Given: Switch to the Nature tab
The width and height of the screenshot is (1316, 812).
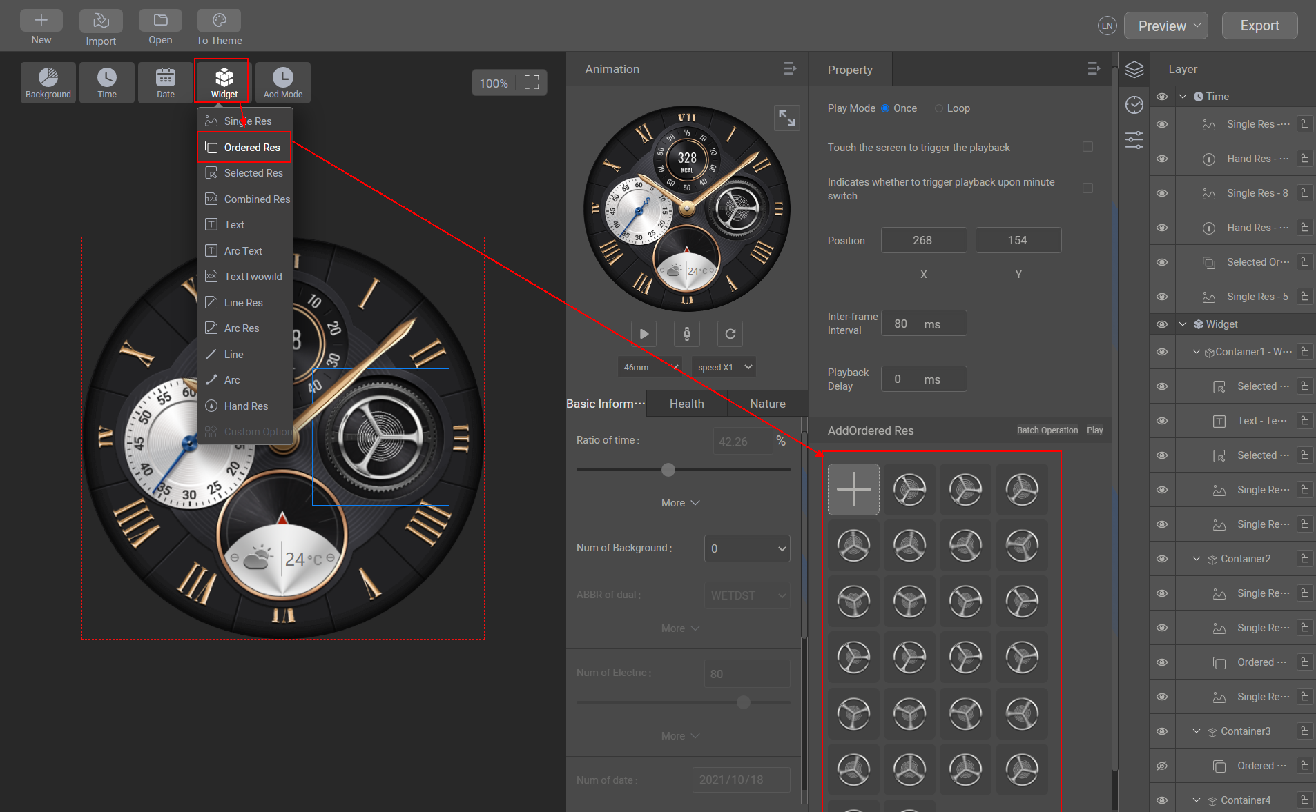Looking at the screenshot, I should pyautogui.click(x=768, y=404).
